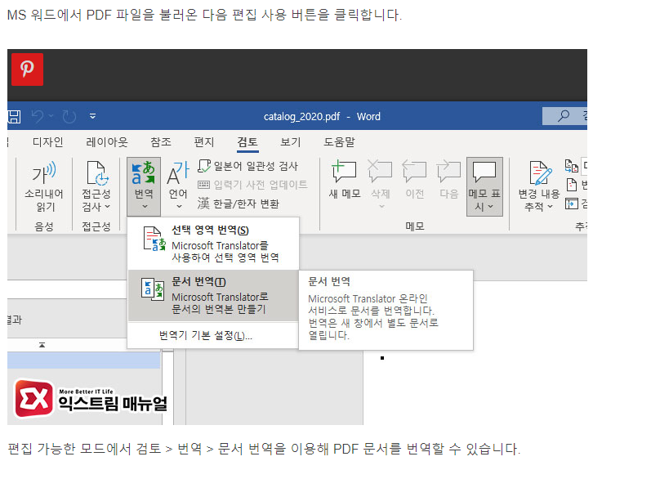The image size is (651, 479).
Task: Choose 문서 번역(T) menu item
Action: point(213,295)
